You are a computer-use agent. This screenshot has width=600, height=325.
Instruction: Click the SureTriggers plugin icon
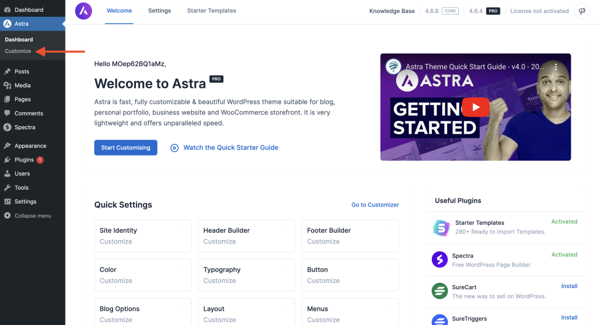click(x=439, y=320)
